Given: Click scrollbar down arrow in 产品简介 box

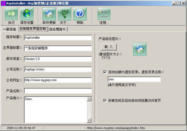Looking at the screenshot, I should click(x=89, y=121).
